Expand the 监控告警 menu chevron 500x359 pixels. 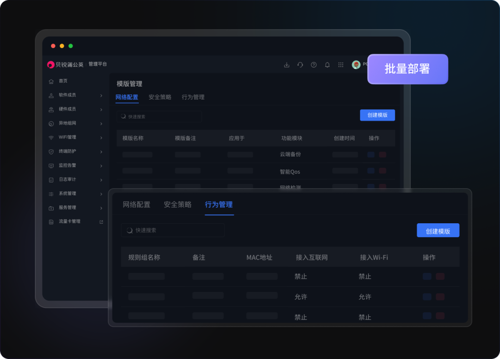coord(101,166)
